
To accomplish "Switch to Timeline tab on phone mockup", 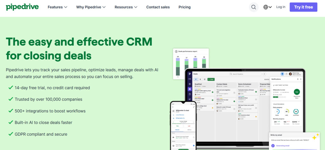I will coord(177,130).
